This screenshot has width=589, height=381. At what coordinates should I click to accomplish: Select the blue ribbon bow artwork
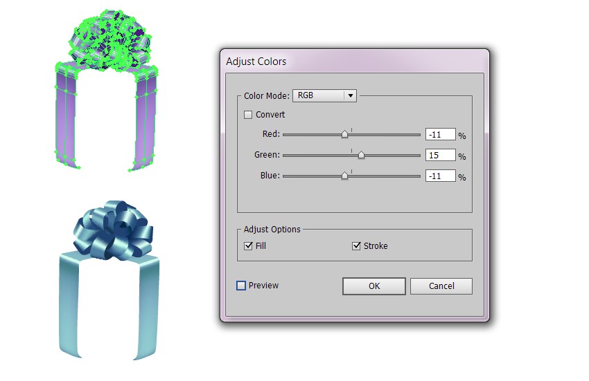point(113,230)
